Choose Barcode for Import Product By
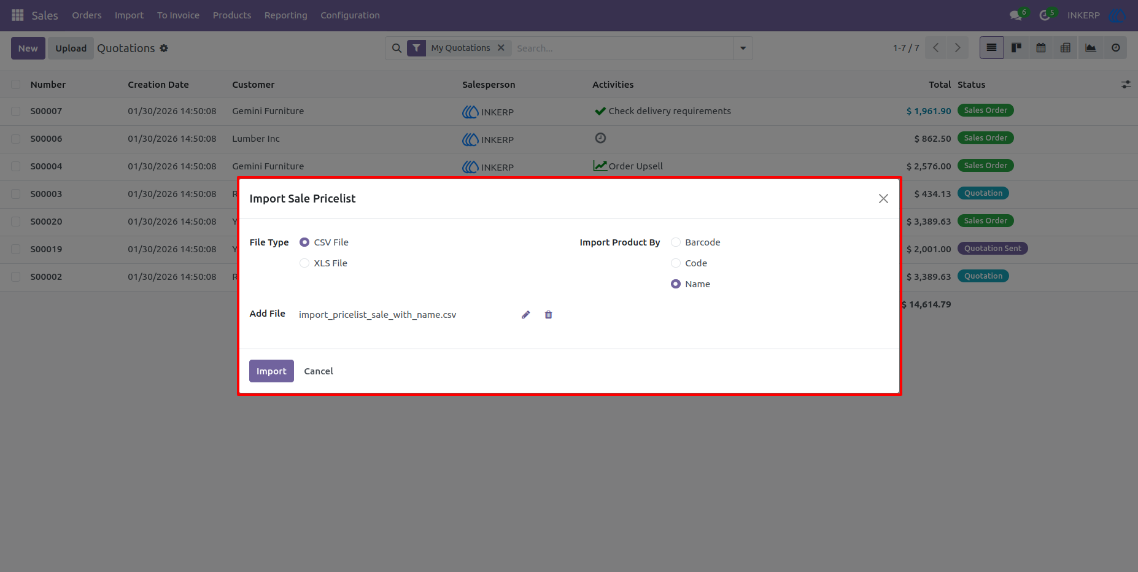 click(x=676, y=242)
